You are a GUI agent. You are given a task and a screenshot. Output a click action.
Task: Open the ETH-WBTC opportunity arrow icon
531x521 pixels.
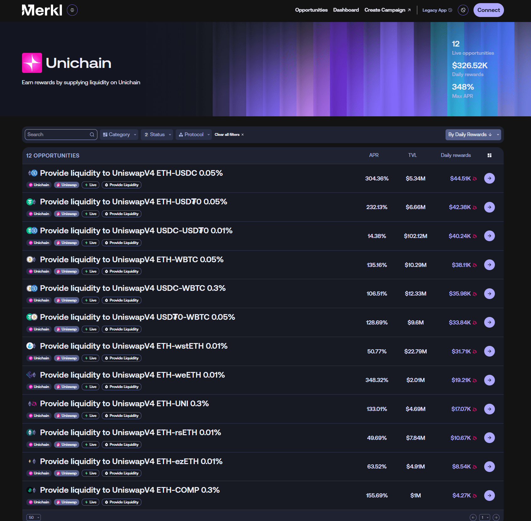point(489,265)
